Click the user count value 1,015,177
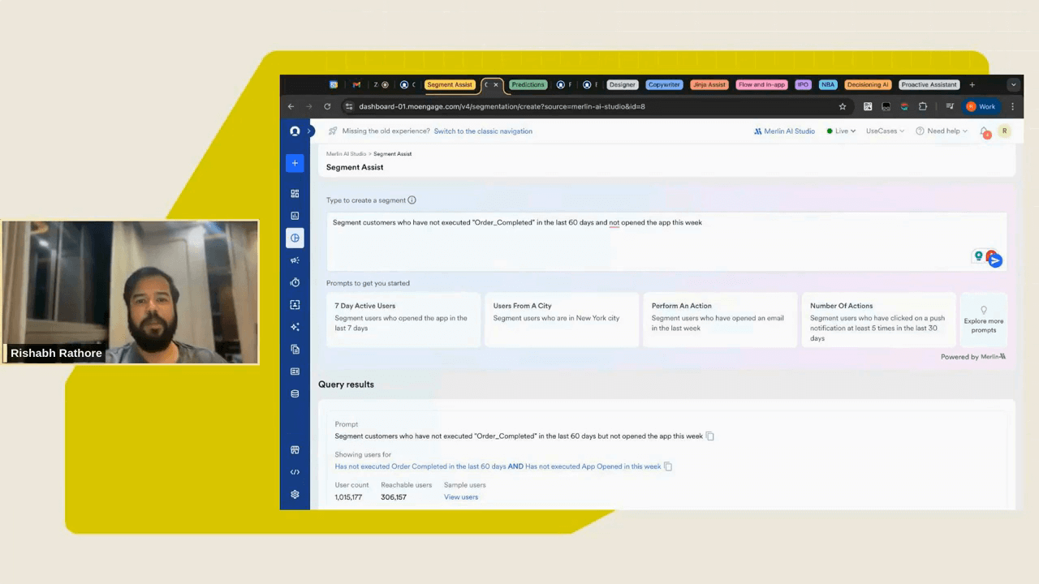 pos(349,497)
